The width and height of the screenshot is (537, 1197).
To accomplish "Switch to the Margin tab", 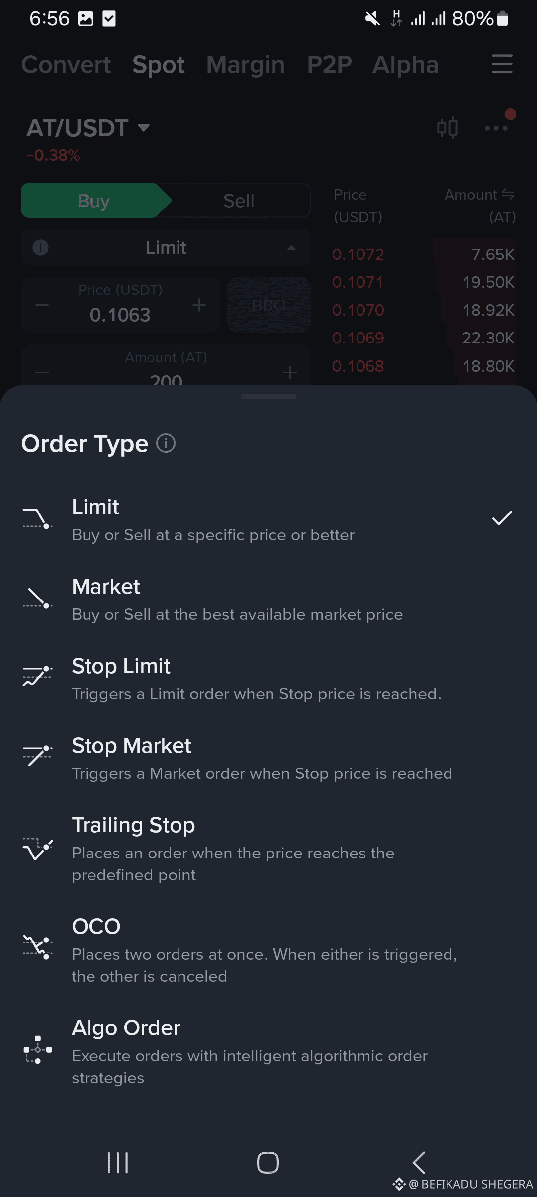I will click(x=246, y=65).
